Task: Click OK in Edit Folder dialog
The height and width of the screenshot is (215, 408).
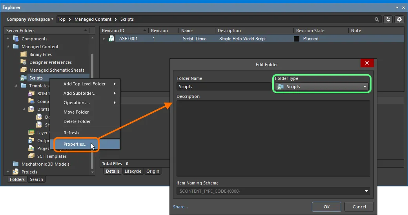Action: (x=326, y=207)
